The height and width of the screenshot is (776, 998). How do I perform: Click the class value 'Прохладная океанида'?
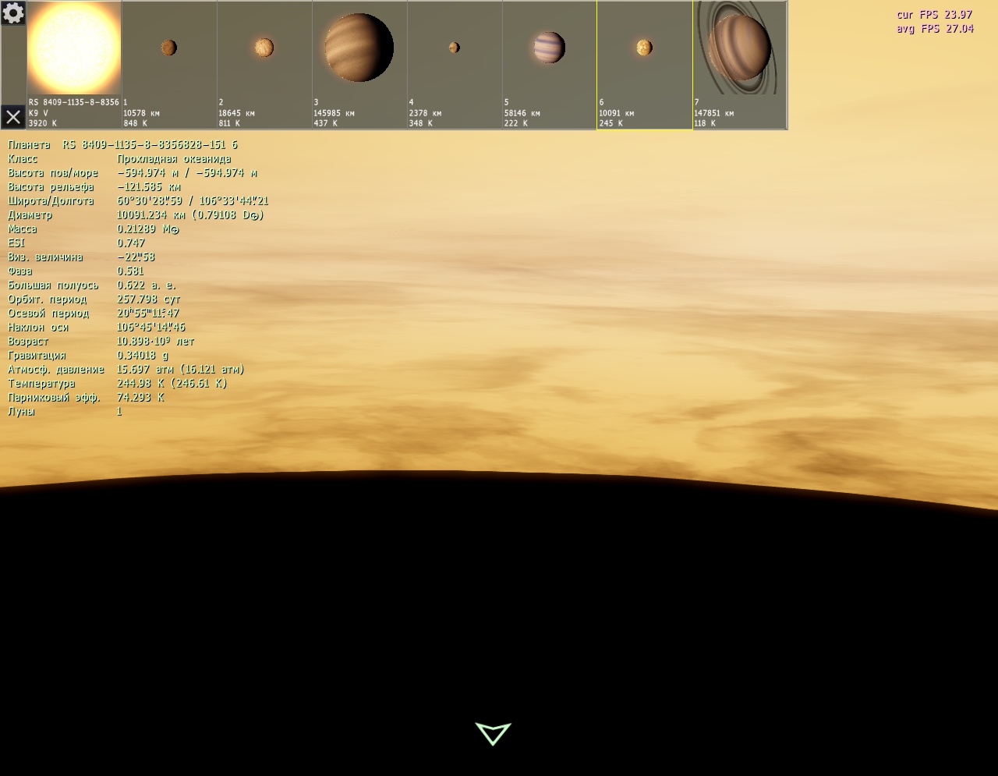coord(174,159)
